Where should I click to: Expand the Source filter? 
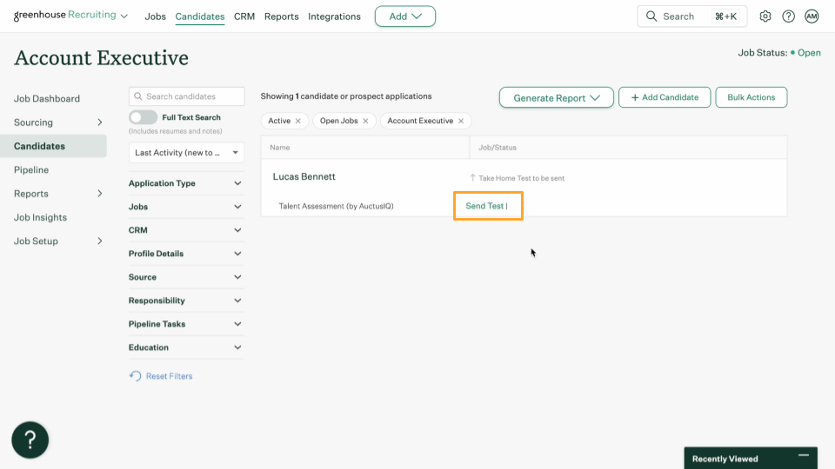click(186, 276)
